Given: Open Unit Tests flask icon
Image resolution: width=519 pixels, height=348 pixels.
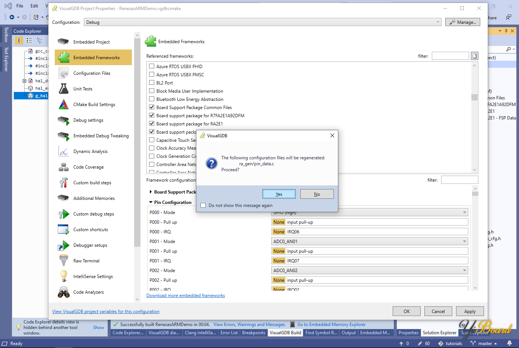Looking at the screenshot, I should click(x=64, y=89).
